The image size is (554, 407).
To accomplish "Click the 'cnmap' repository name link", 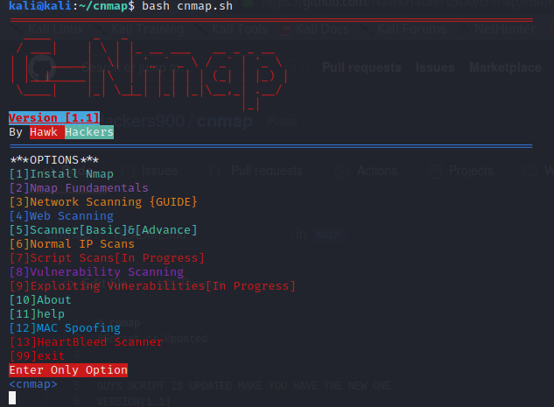I will (x=225, y=121).
